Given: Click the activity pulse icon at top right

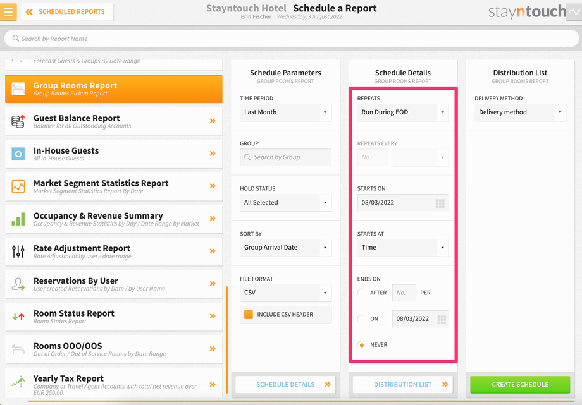Looking at the screenshot, I should (x=574, y=12).
